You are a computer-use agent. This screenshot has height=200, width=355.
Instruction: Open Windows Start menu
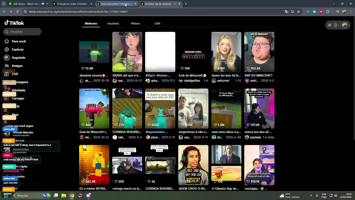6,196
